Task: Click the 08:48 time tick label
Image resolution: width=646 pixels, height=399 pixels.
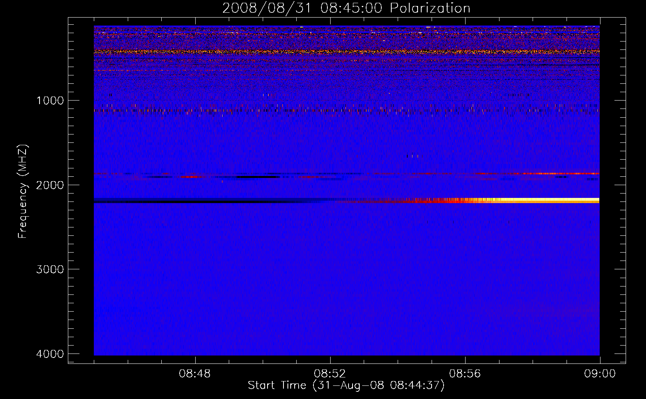Action: [x=195, y=374]
